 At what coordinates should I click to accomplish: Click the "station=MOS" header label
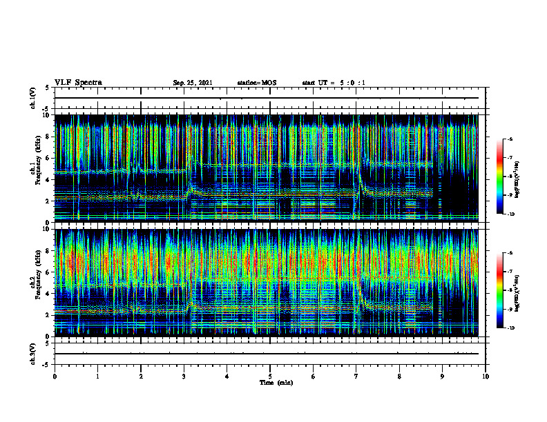coord(257,83)
